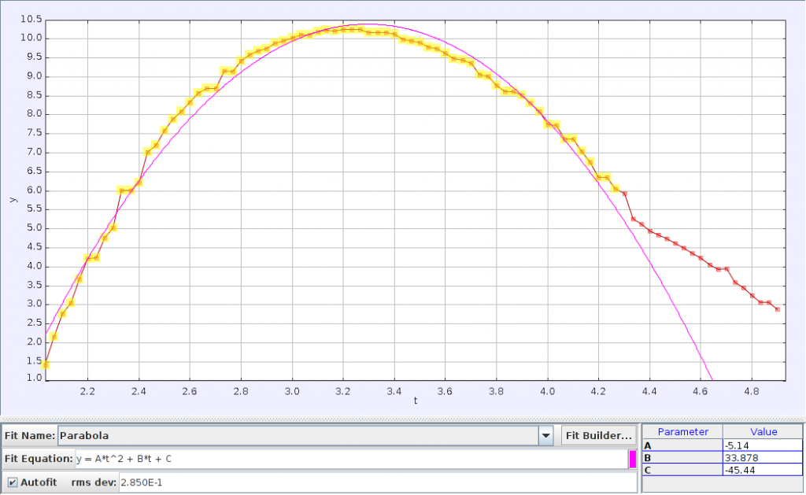Select parameter A value -5.14
Viewport: 806px width, 495px height.
[763, 445]
